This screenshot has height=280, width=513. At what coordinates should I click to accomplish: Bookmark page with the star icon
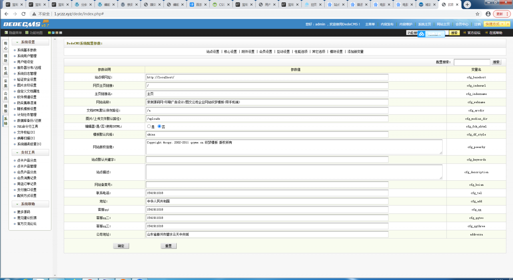[x=477, y=14]
